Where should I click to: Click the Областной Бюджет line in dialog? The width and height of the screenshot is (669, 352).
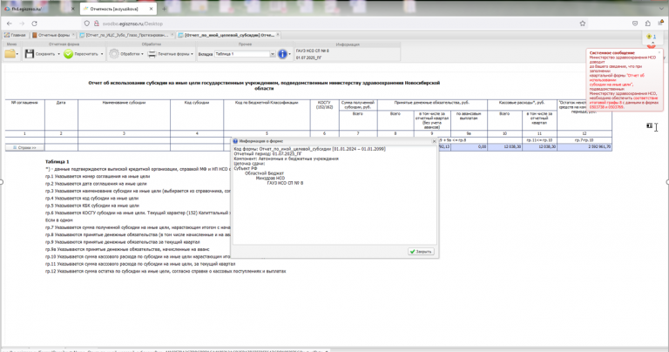(264, 173)
